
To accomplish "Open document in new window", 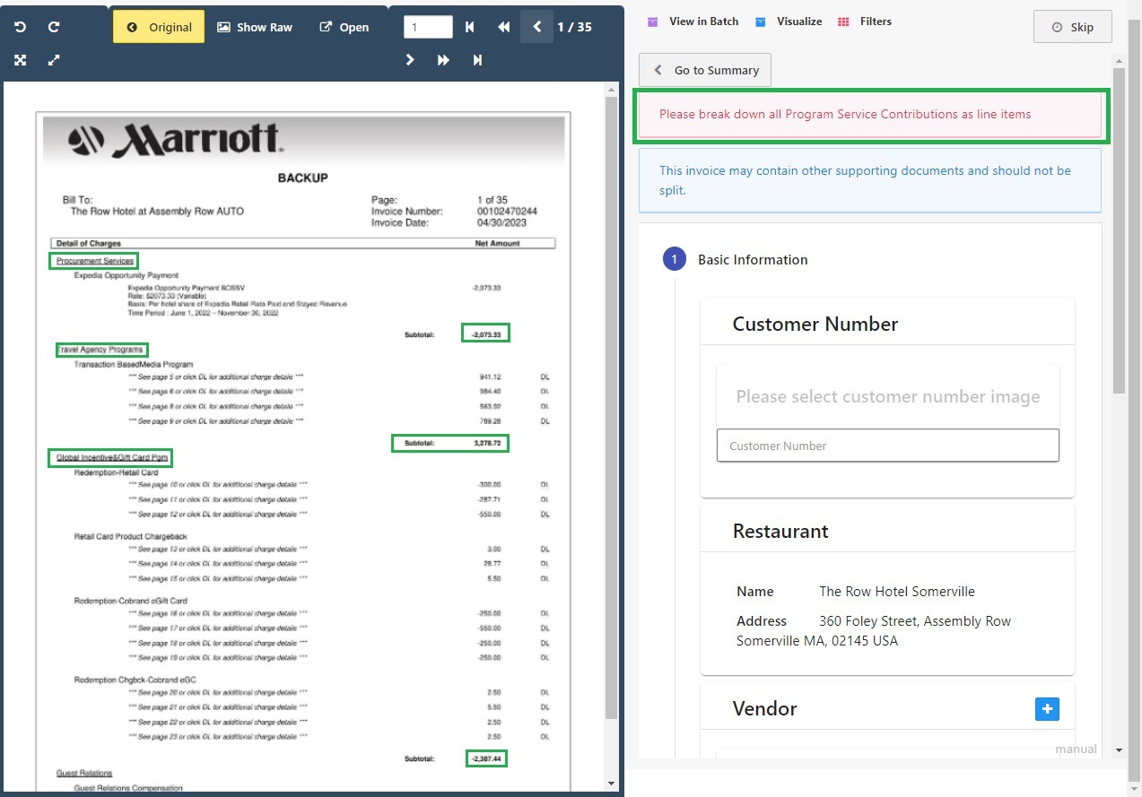I will point(344,27).
